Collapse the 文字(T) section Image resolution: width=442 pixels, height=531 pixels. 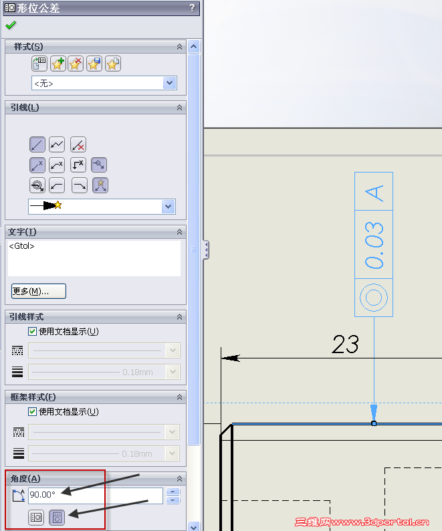click(179, 232)
